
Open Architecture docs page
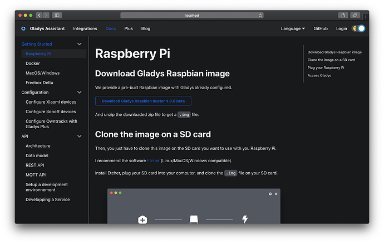click(38, 146)
